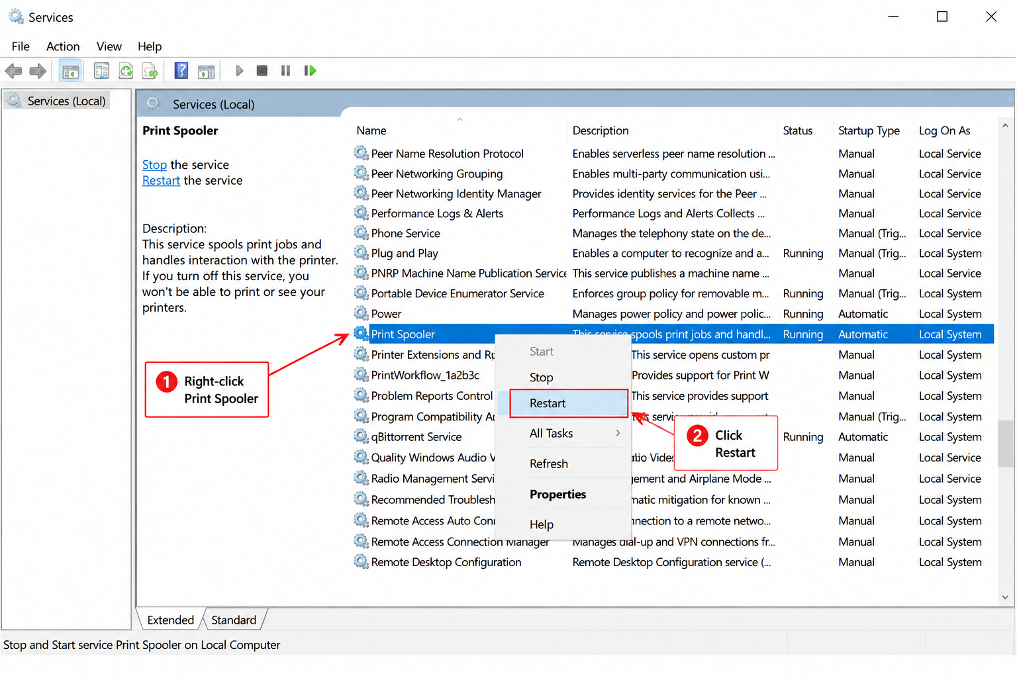The image size is (1017, 678).
Task: Click gear icon beside Peer Name Resolution Protocol
Action: [x=361, y=153]
